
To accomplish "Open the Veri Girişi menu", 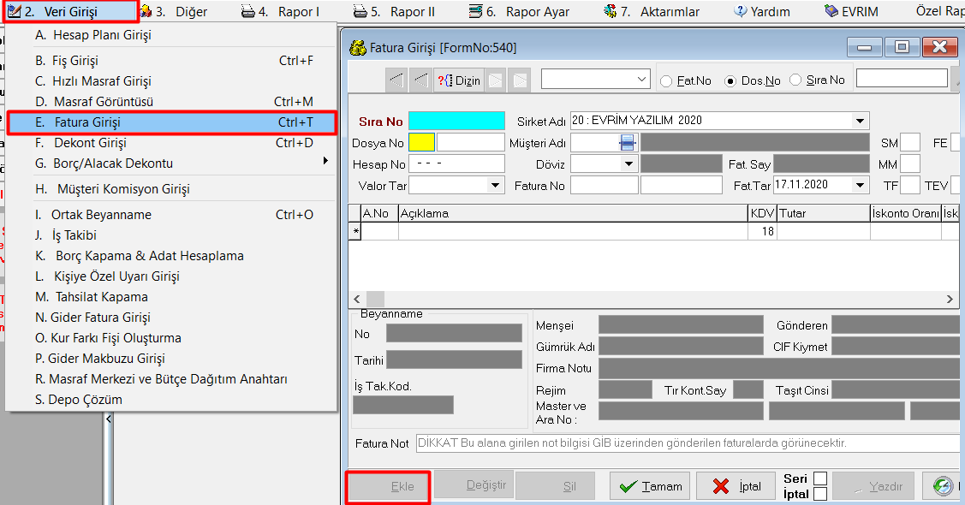I will pyautogui.click(x=71, y=11).
